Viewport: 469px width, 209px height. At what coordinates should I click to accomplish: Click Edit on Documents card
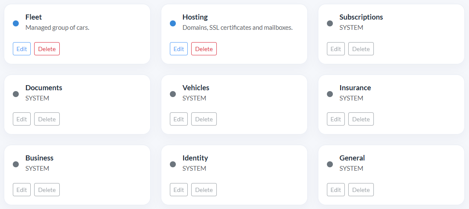tap(22, 119)
